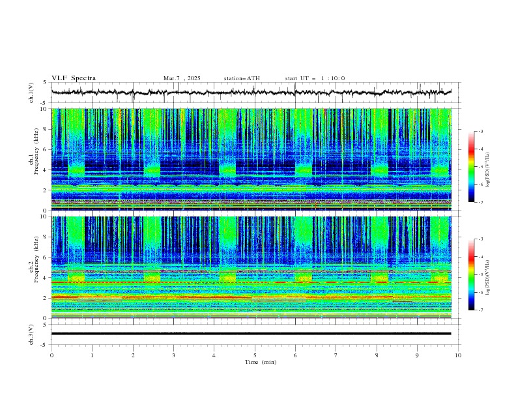Click the green 4 kHz burst near minute 6 in ch.1 spectrogram
The width and height of the screenshot is (516, 399).
point(304,170)
